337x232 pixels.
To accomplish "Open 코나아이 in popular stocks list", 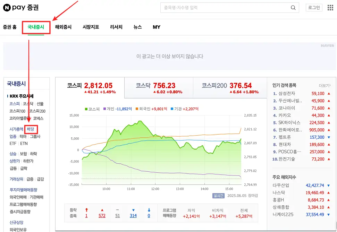I will [x=287, y=108].
